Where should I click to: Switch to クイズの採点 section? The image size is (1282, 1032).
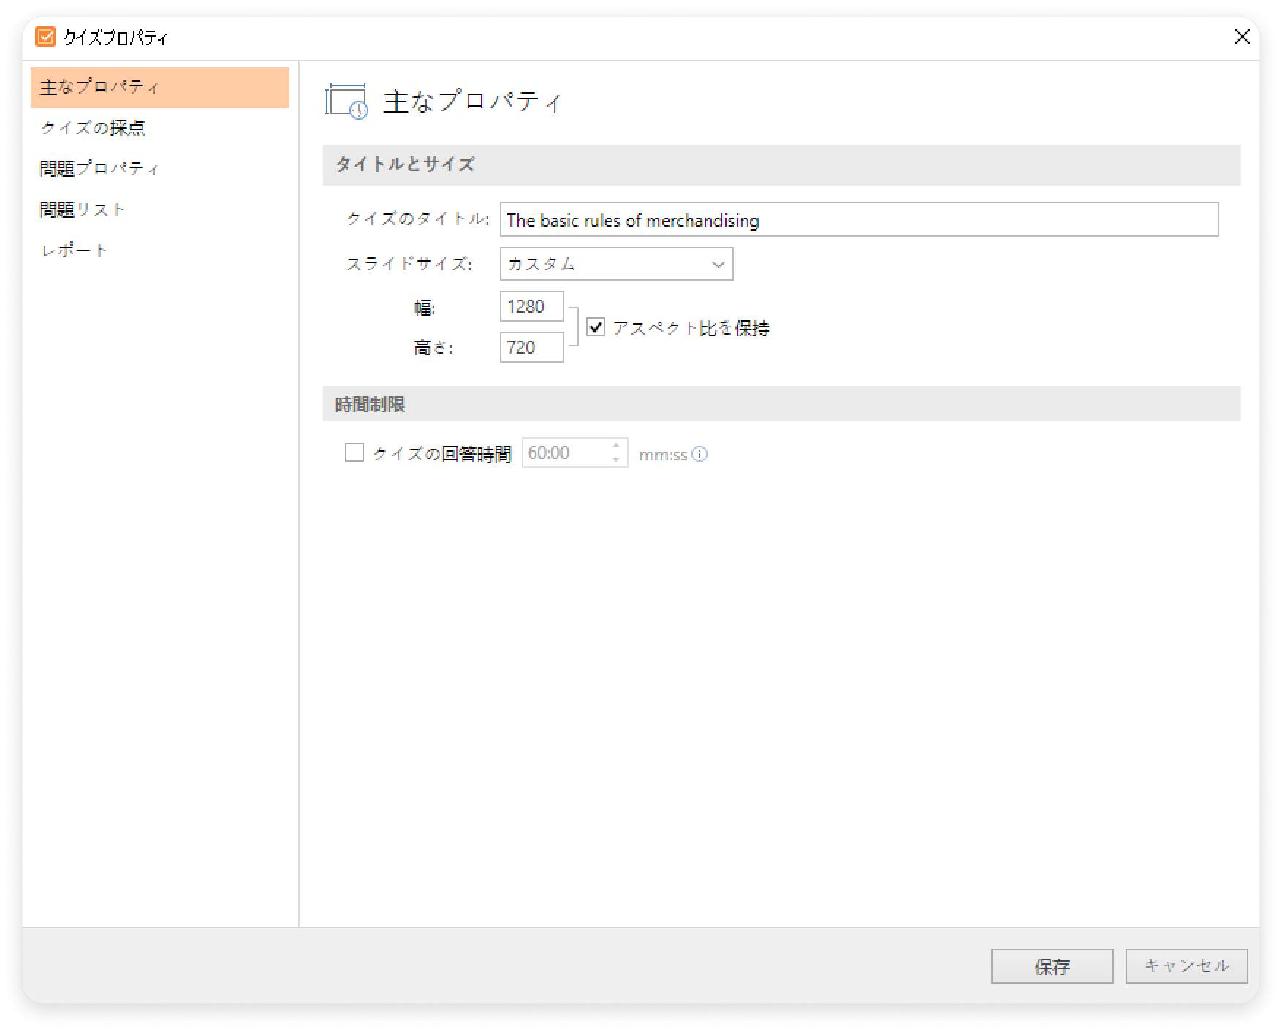point(95,128)
